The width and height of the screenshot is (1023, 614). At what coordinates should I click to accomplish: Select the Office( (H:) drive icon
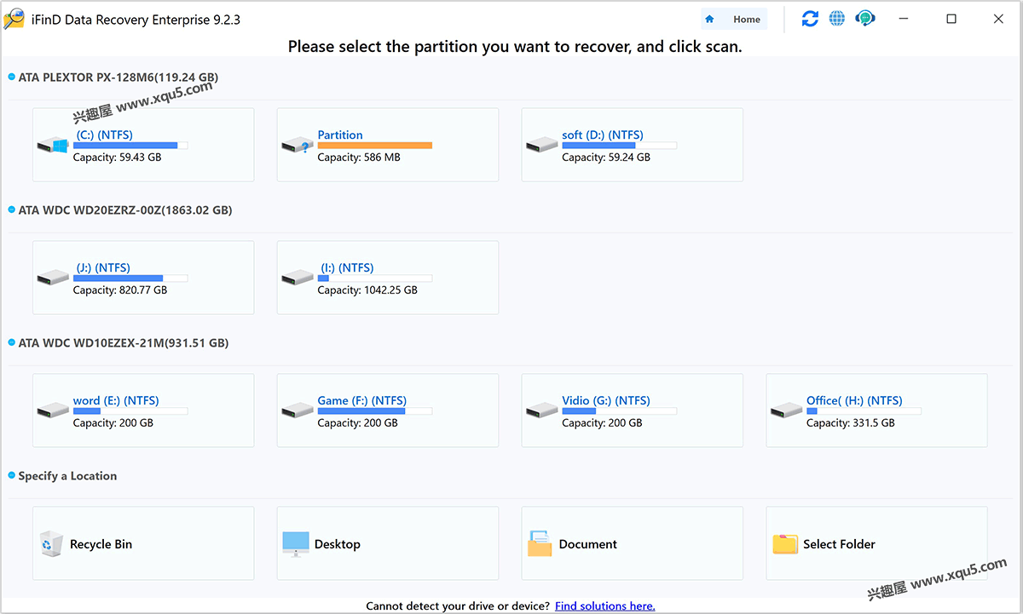(787, 411)
